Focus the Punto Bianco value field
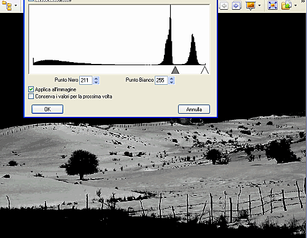This screenshot has width=307, height=238. 161,80
